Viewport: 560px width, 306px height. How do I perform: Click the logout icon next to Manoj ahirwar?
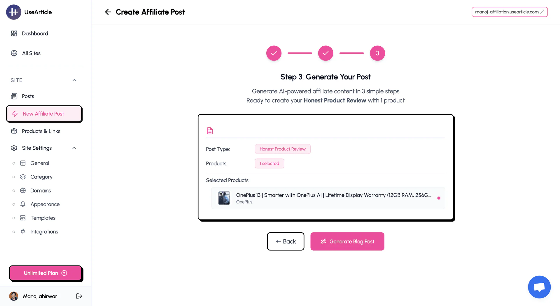pos(79,296)
